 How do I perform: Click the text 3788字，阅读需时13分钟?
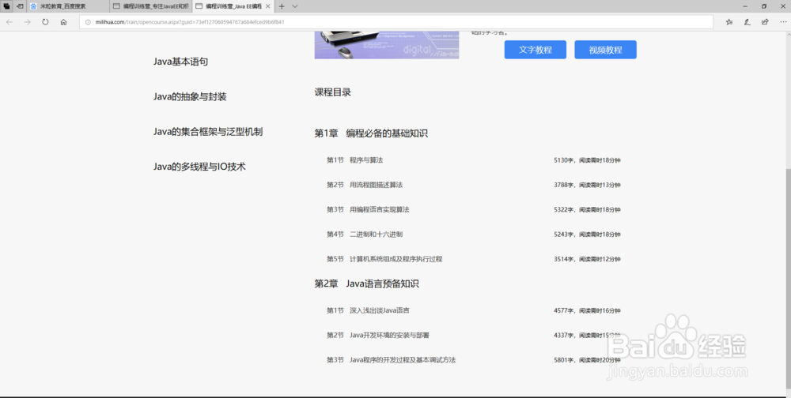pos(587,185)
